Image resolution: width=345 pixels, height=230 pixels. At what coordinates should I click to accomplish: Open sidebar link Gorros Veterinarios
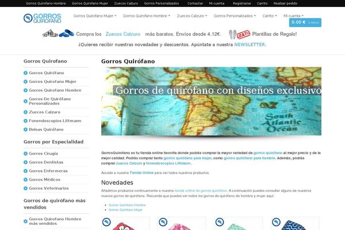(x=49, y=189)
